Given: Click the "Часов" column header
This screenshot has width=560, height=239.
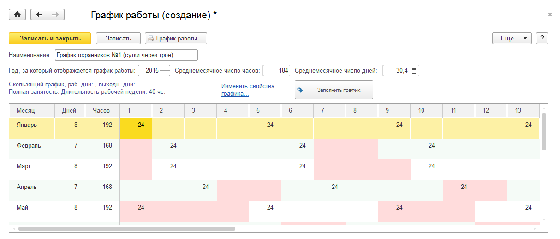Looking at the screenshot, I should tap(101, 111).
